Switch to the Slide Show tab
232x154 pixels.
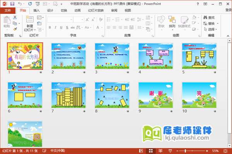coord(96,10)
